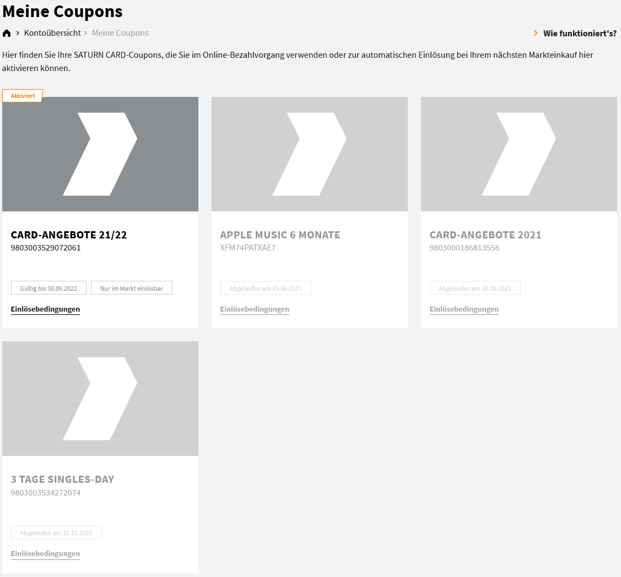Select the 3 TAGE SINGLES-DAY title
The width and height of the screenshot is (621, 577).
tap(63, 480)
